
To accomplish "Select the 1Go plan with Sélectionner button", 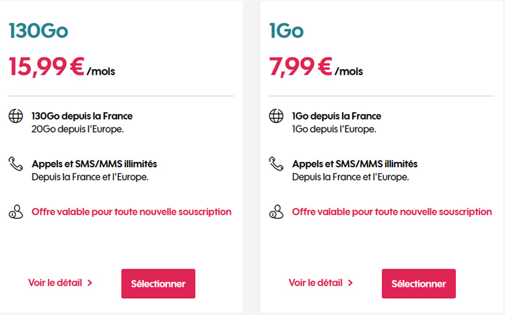I will point(419,283).
